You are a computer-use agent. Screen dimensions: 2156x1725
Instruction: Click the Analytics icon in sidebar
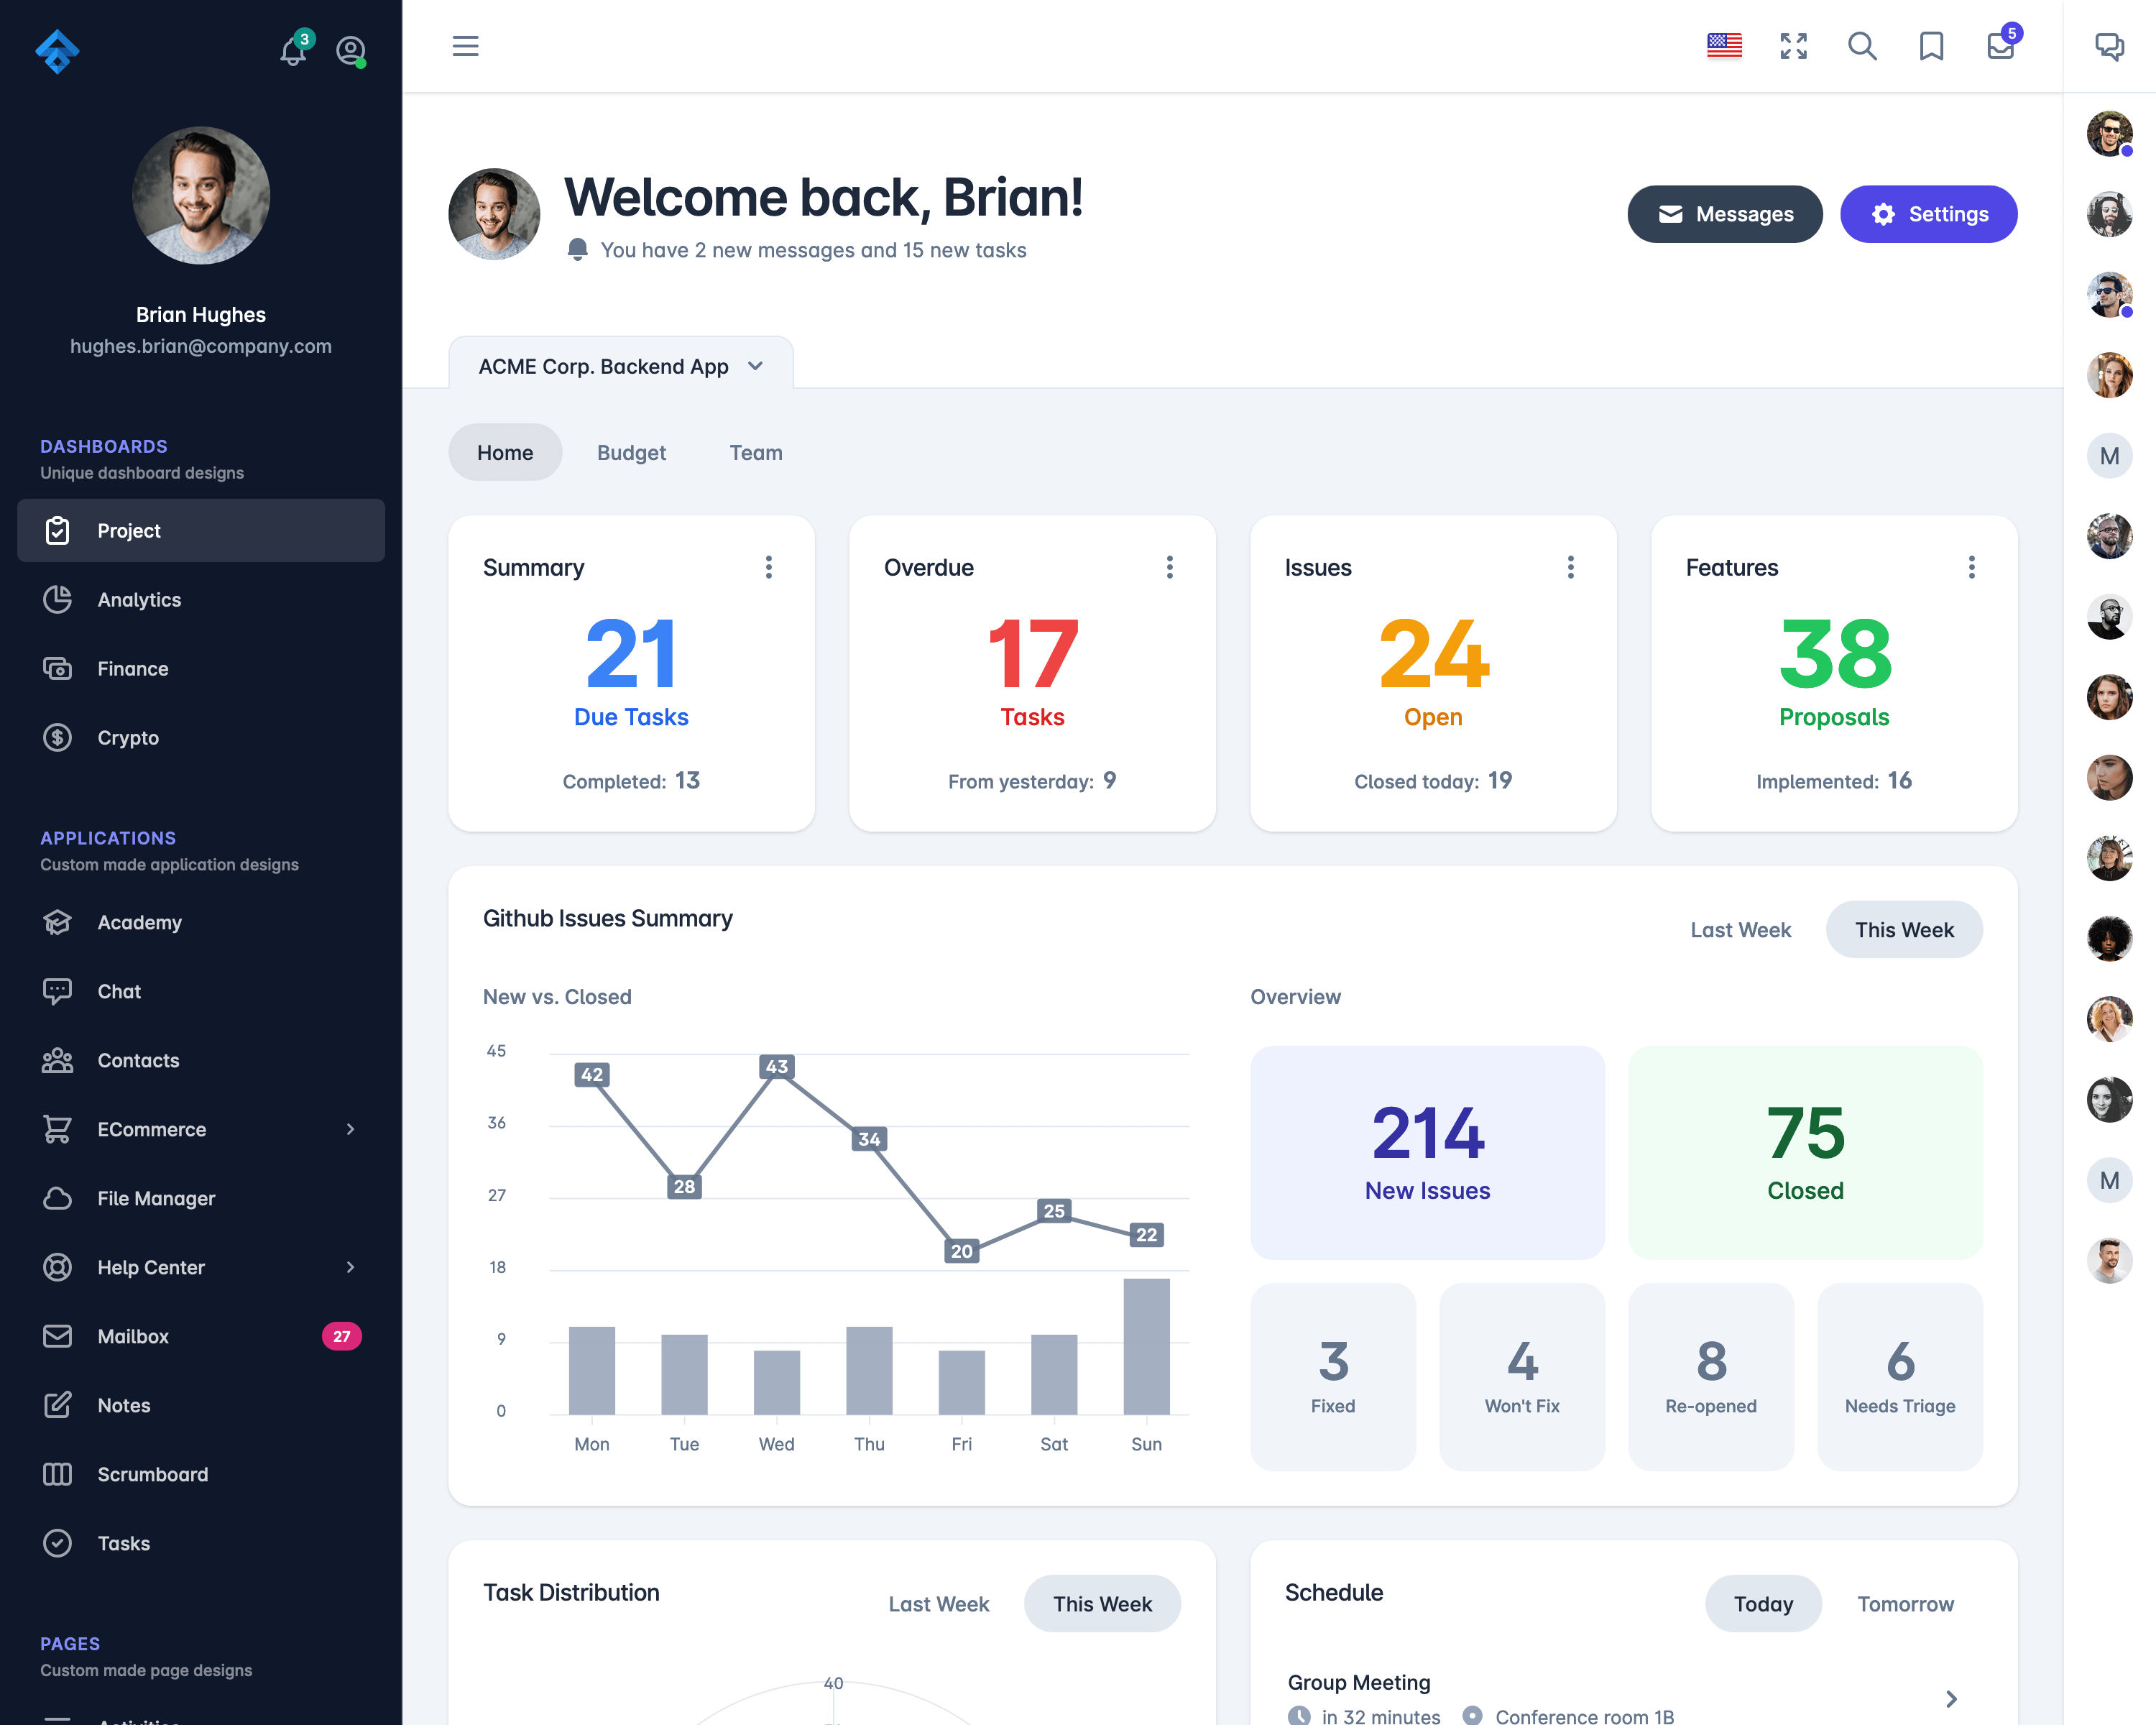click(58, 599)
